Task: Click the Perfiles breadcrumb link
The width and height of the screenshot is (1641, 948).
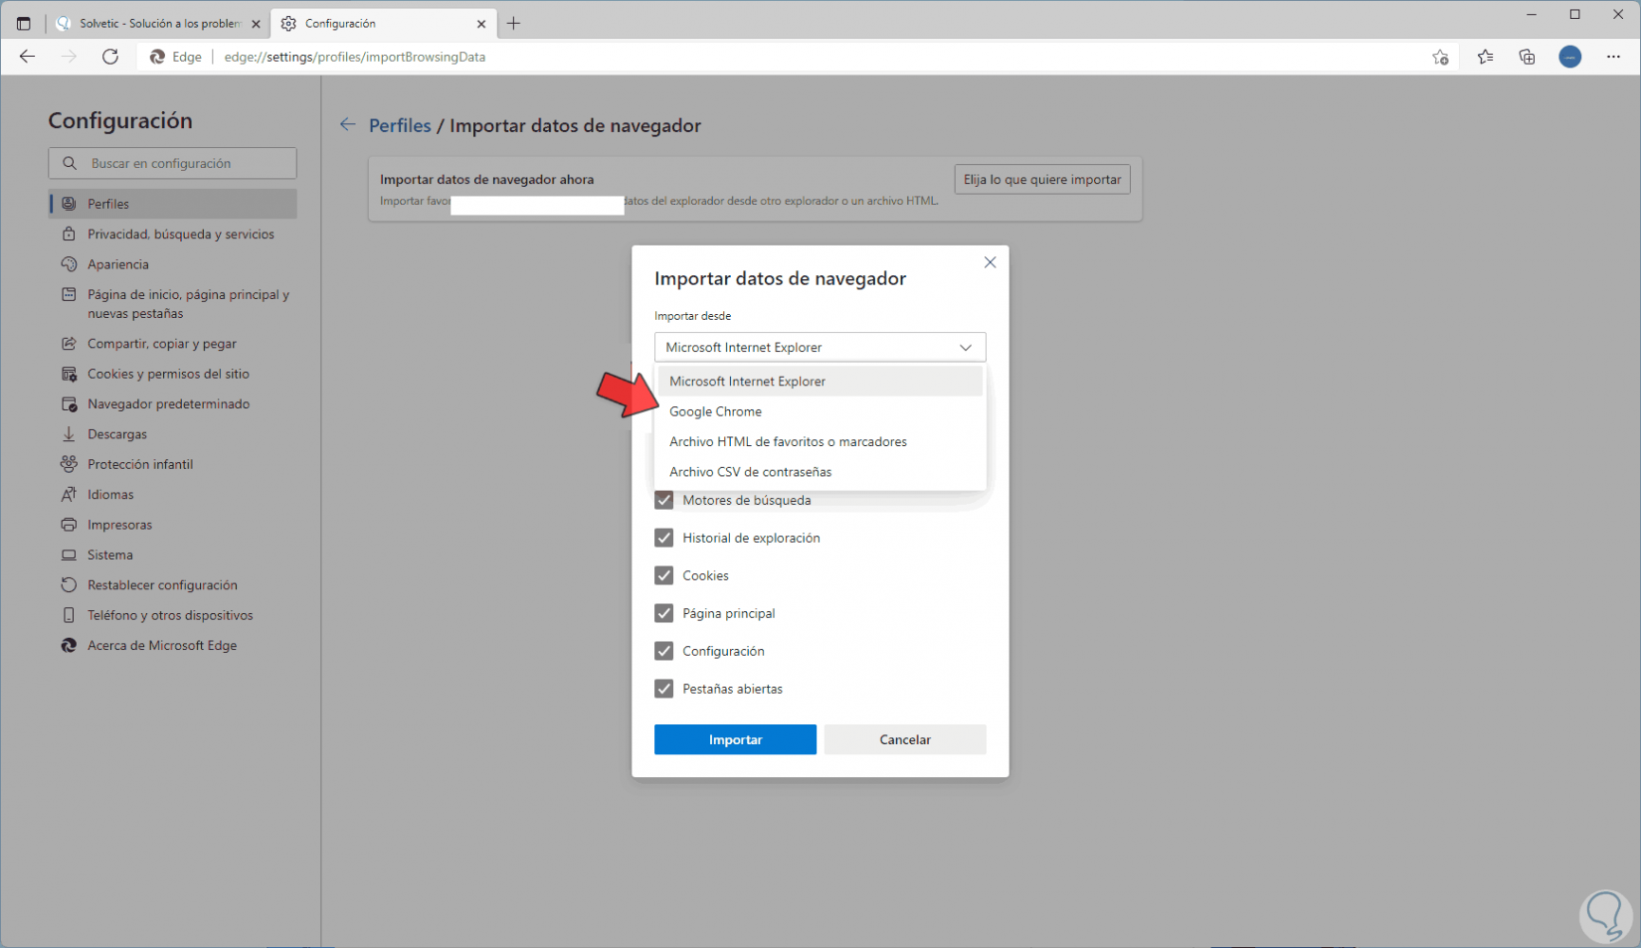Action: click(x=400, y=125)
